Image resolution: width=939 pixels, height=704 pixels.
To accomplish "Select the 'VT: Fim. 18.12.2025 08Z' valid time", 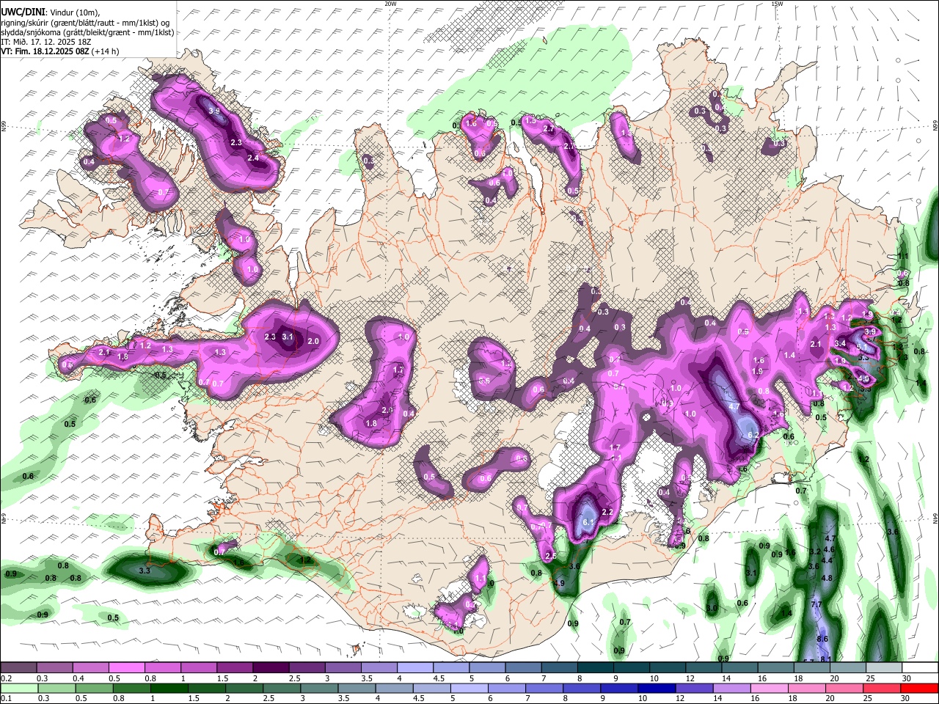I will click(45, 51).
